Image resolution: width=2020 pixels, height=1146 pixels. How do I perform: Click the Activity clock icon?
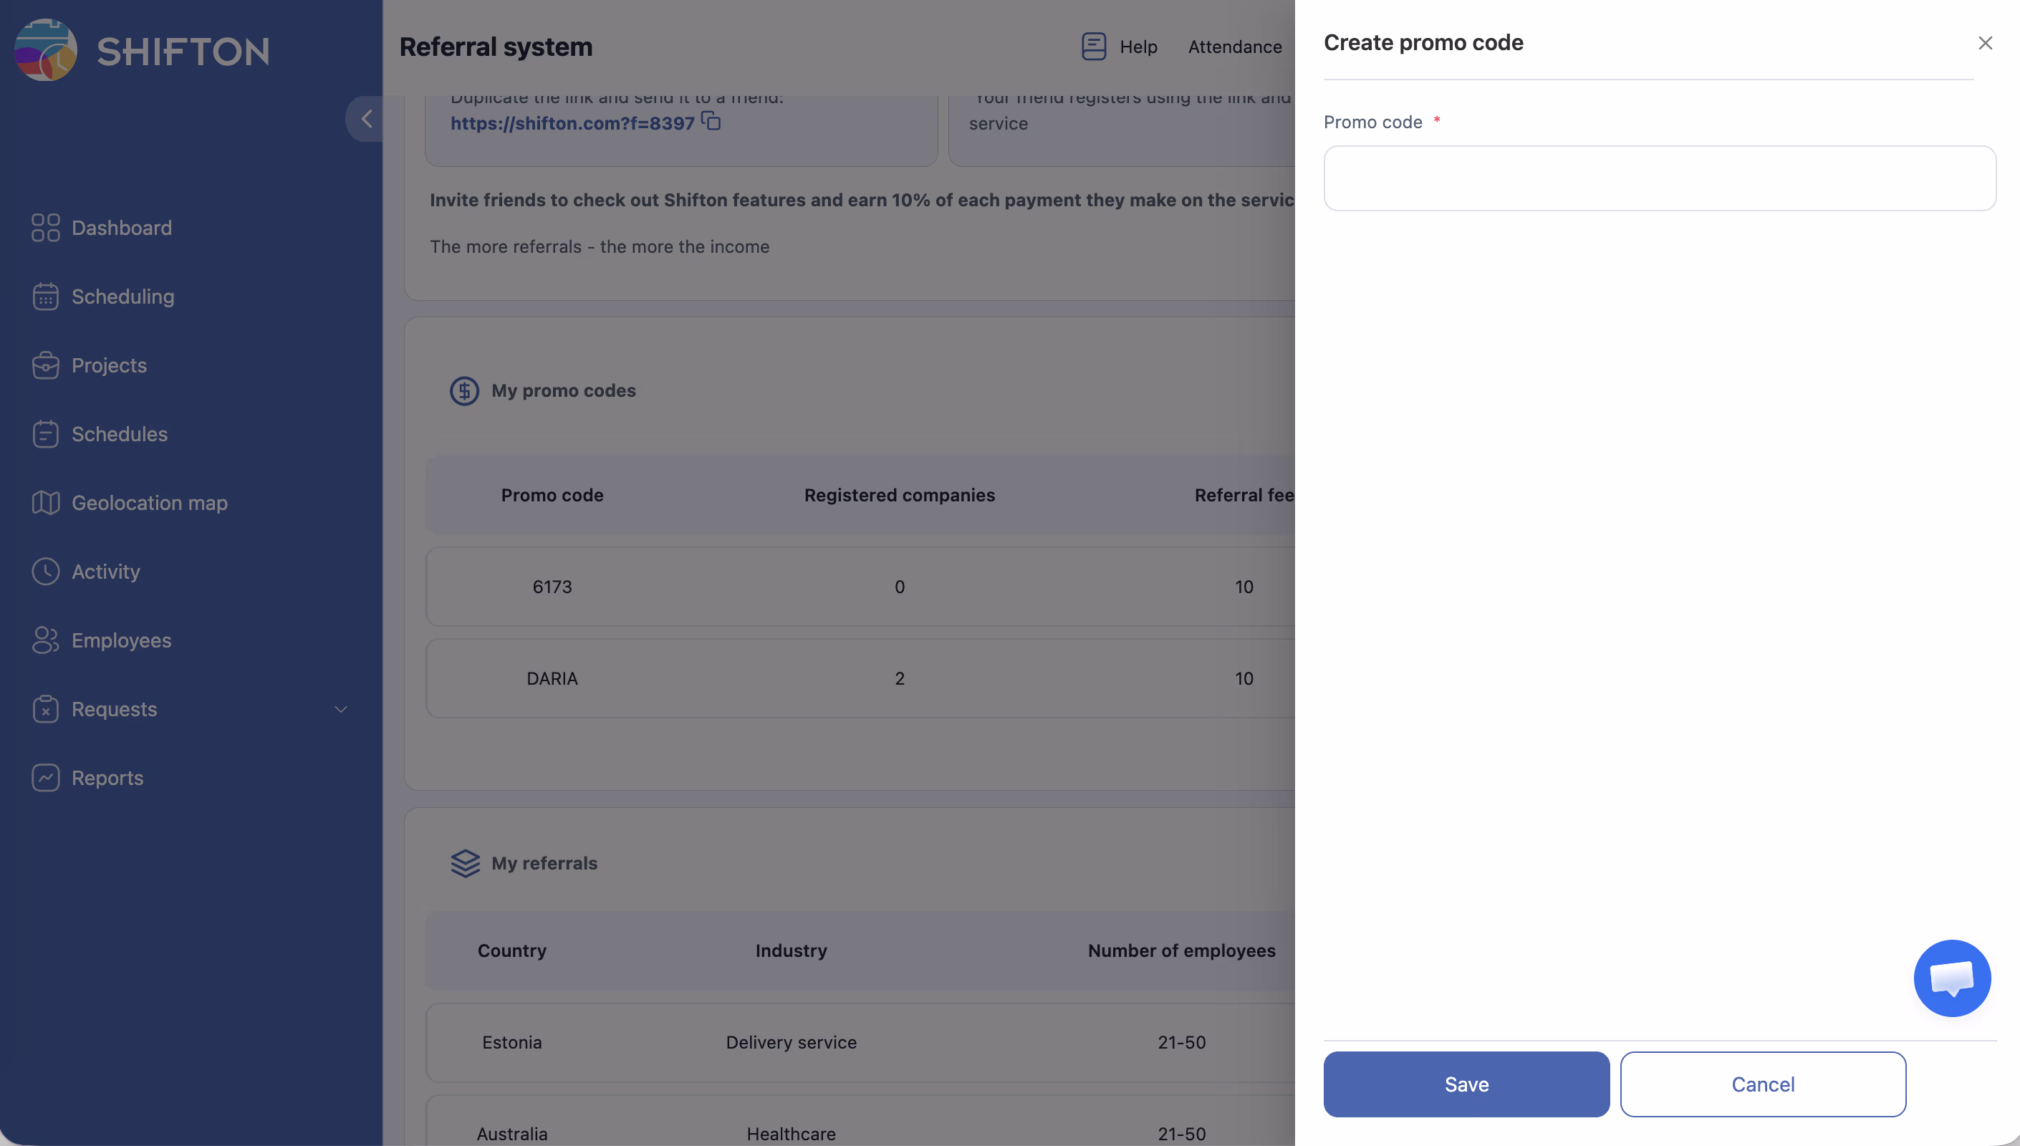(46, 572)
